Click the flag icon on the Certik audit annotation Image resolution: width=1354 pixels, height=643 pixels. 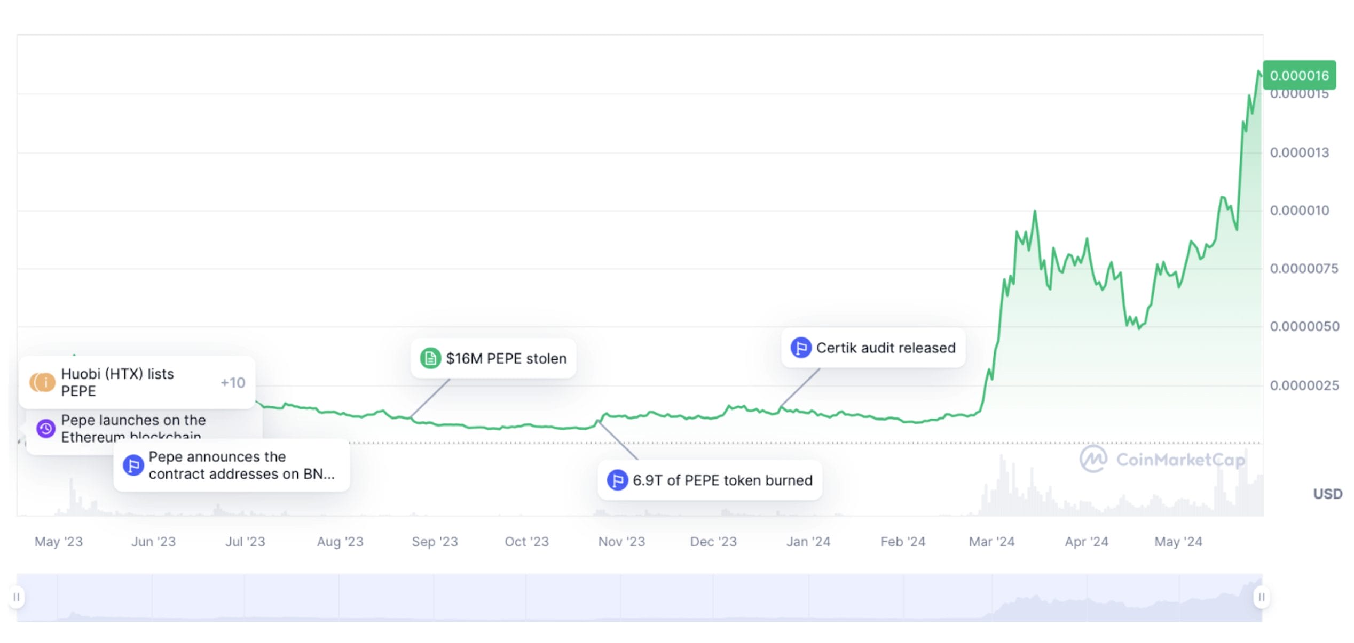800,348
